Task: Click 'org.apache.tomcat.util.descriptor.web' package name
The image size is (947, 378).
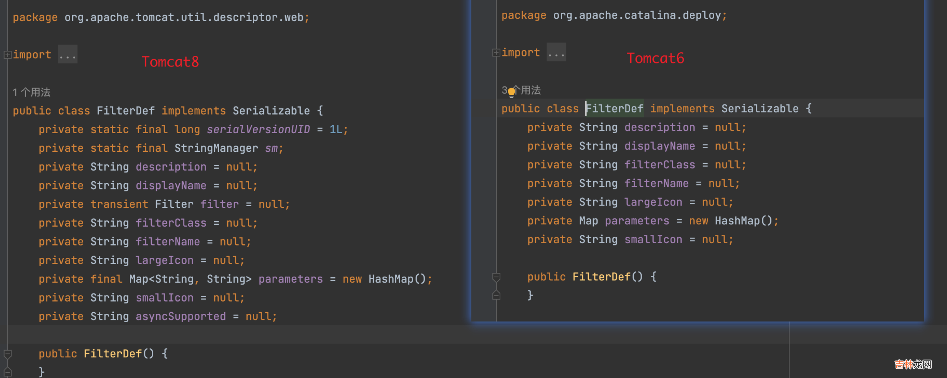Action: pyautogui.click(x=184, y=17)
